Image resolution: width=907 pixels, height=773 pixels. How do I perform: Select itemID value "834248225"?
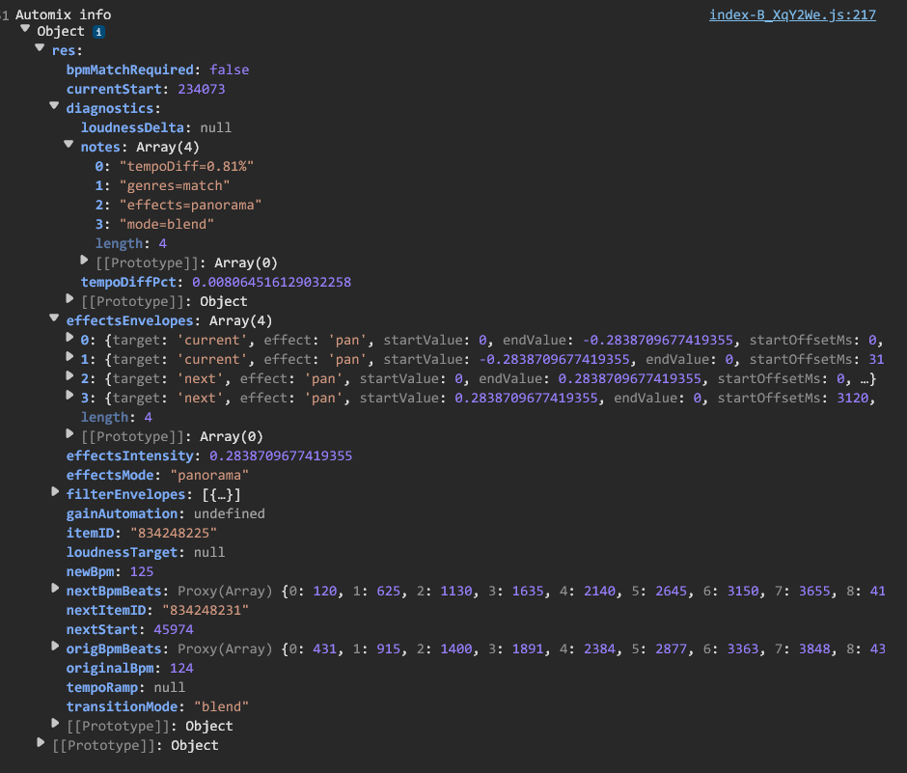[x=174, y=533]
